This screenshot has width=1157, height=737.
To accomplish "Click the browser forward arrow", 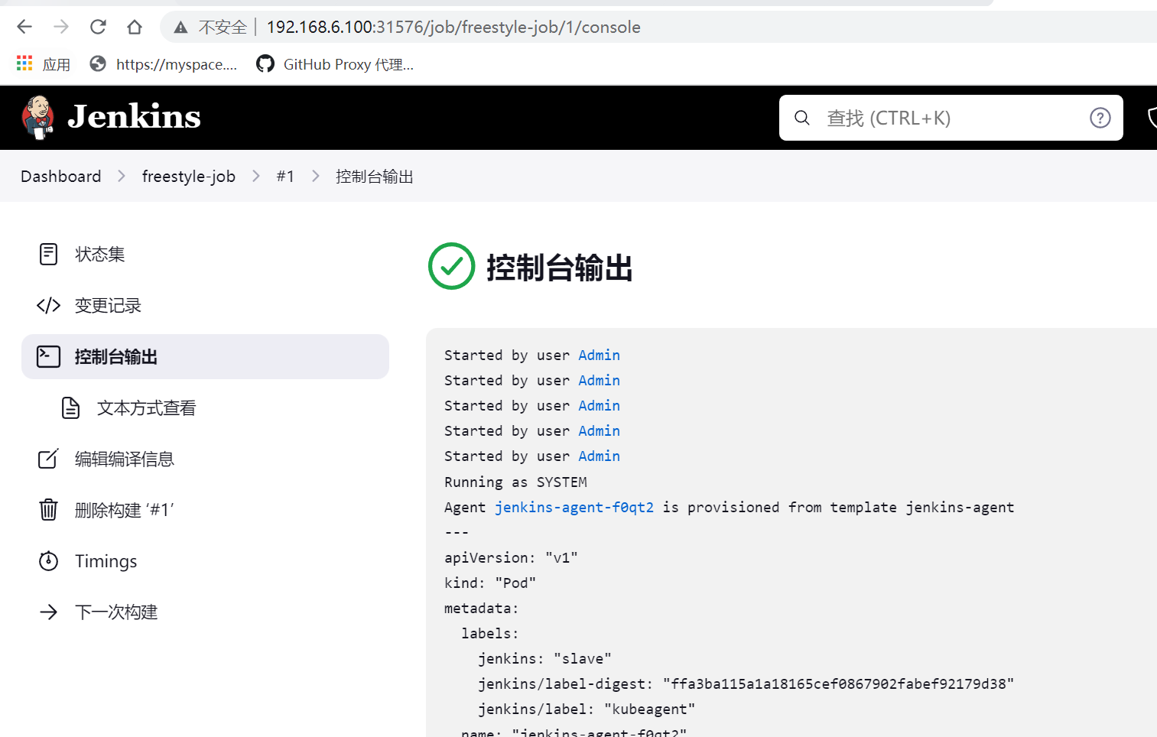I will coord(61,27).
